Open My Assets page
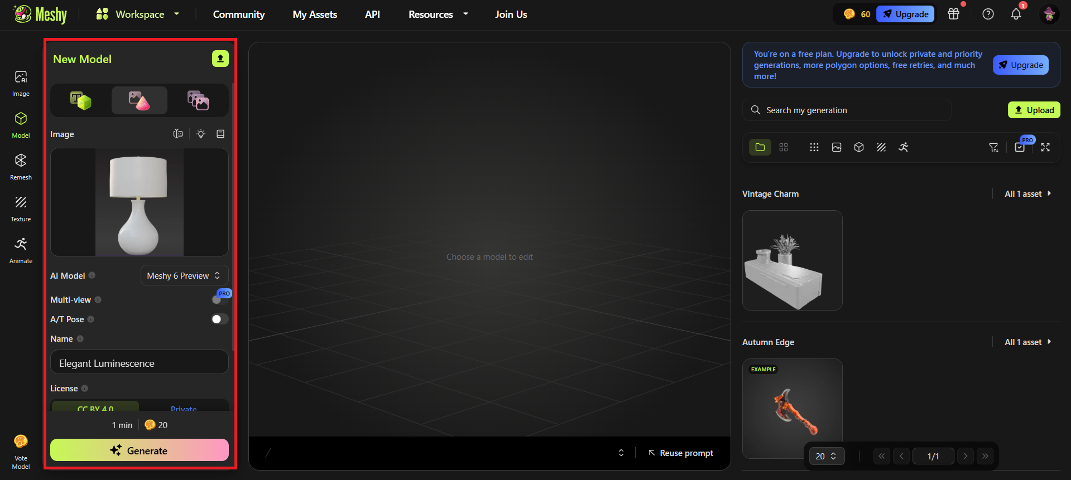1071x480 pixels. coord(315,14)
